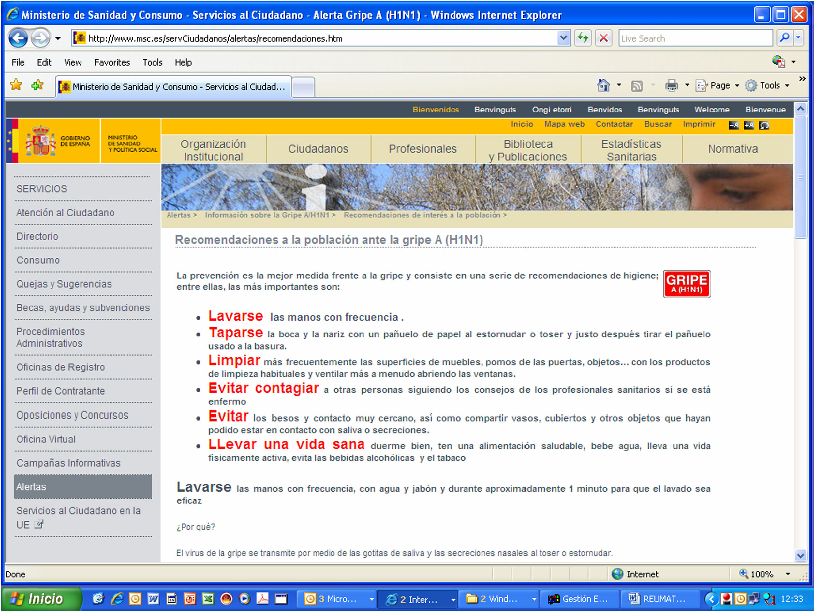Click the browser Back arrow button

click(18, 38)
